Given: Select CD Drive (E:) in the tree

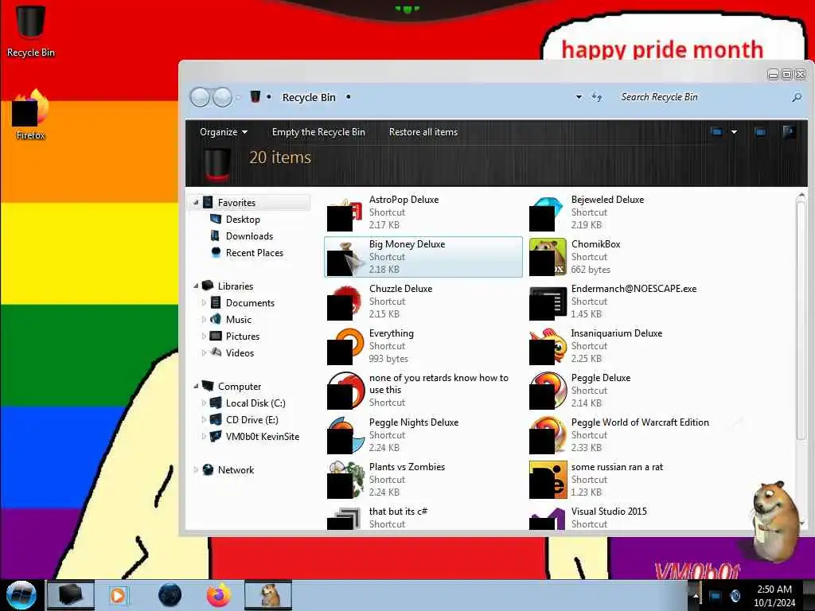Looking at the screenshot, I should point(252,420).
